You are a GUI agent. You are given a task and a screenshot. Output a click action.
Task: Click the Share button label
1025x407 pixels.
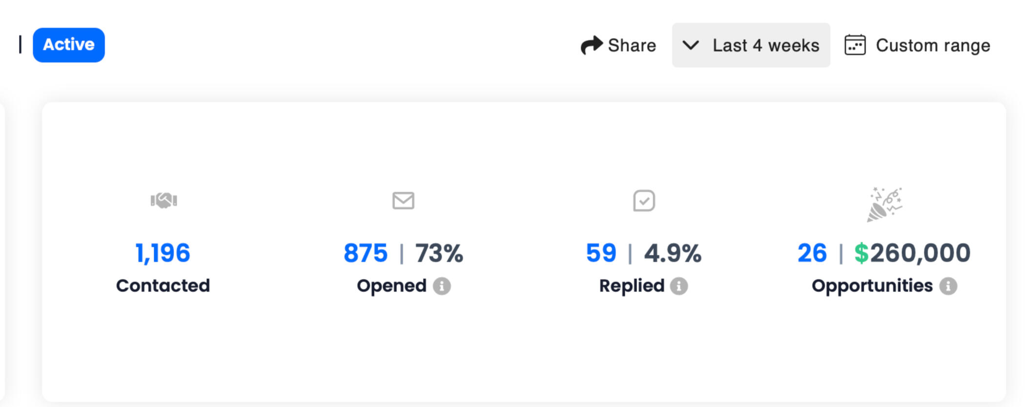point(632,45)
